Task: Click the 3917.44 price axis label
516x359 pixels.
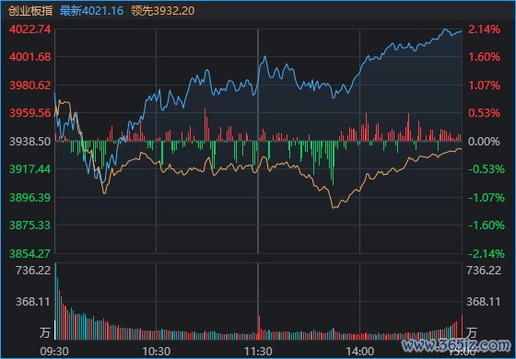Action: tap(29, 169)
